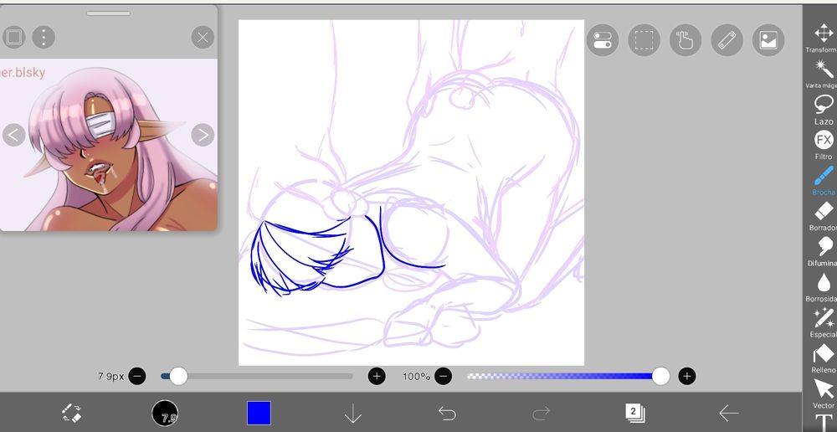Select the Relleno fill bucket tool
Viewport: 837px width, 432px height.
click(x=823, y=358)
